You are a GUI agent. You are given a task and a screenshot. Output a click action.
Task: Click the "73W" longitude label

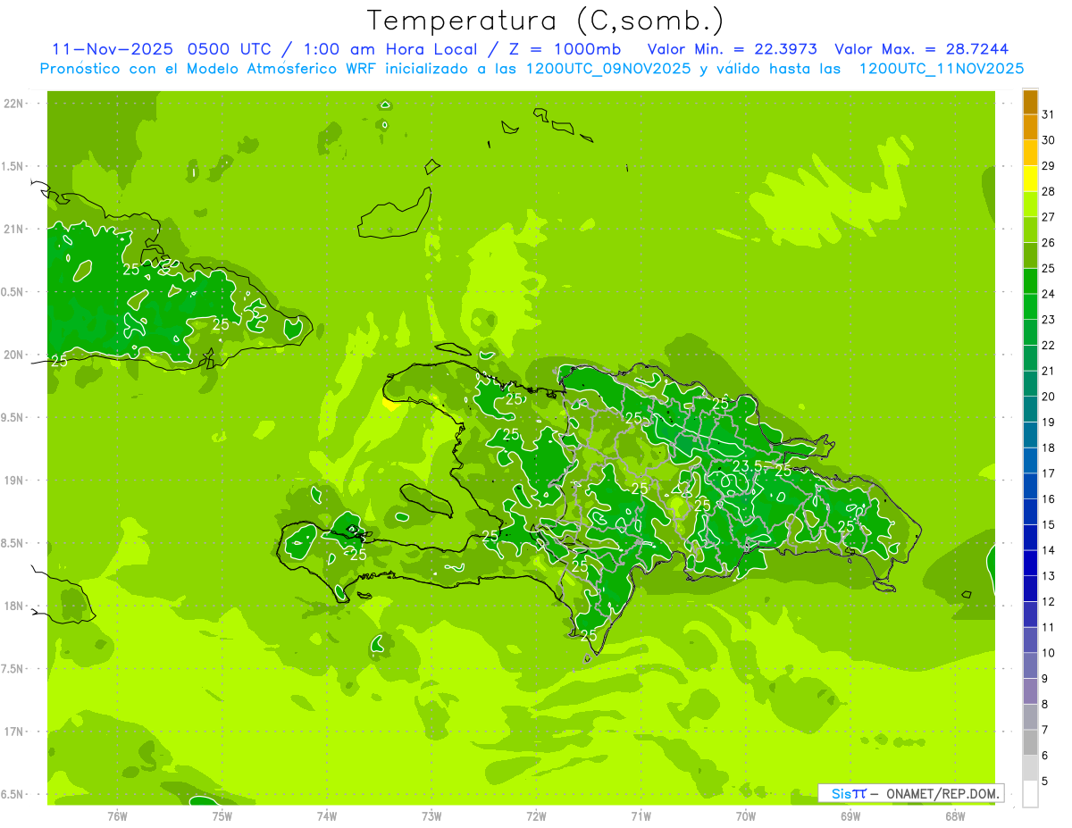[x=431, y=815]
